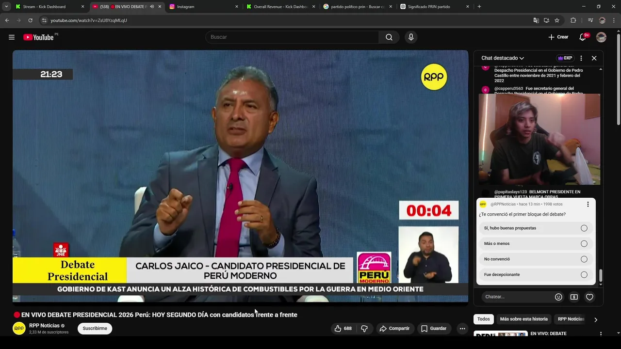Select poll option Sí, hubo buenas propuestas
Image resolution: width=621 pixels, height=349 pixels.
(536, 228)
